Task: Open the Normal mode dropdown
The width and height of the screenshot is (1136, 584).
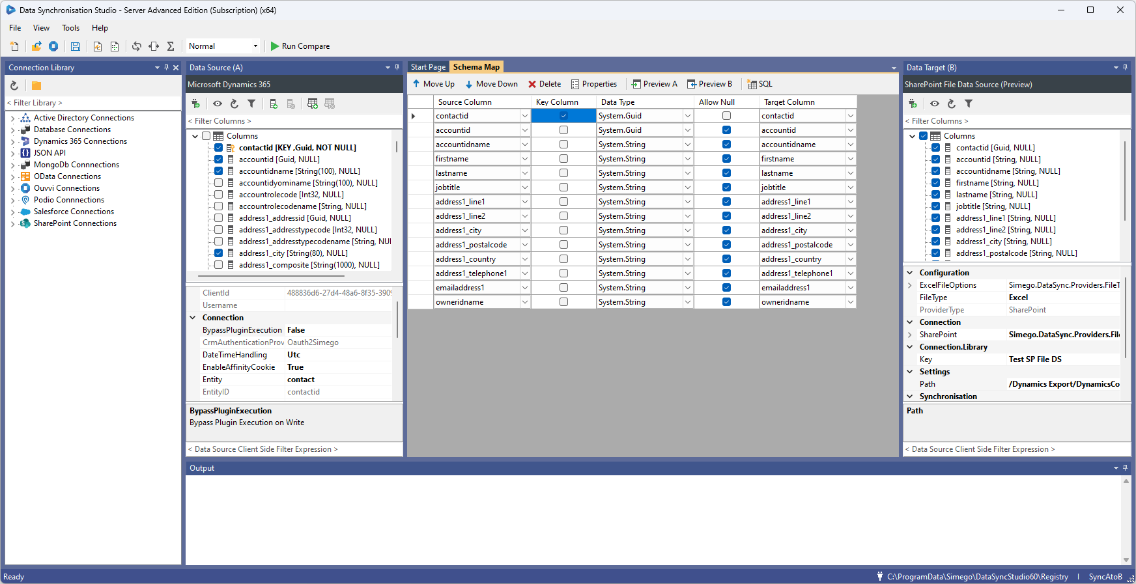Action: [x=255, y=46]
